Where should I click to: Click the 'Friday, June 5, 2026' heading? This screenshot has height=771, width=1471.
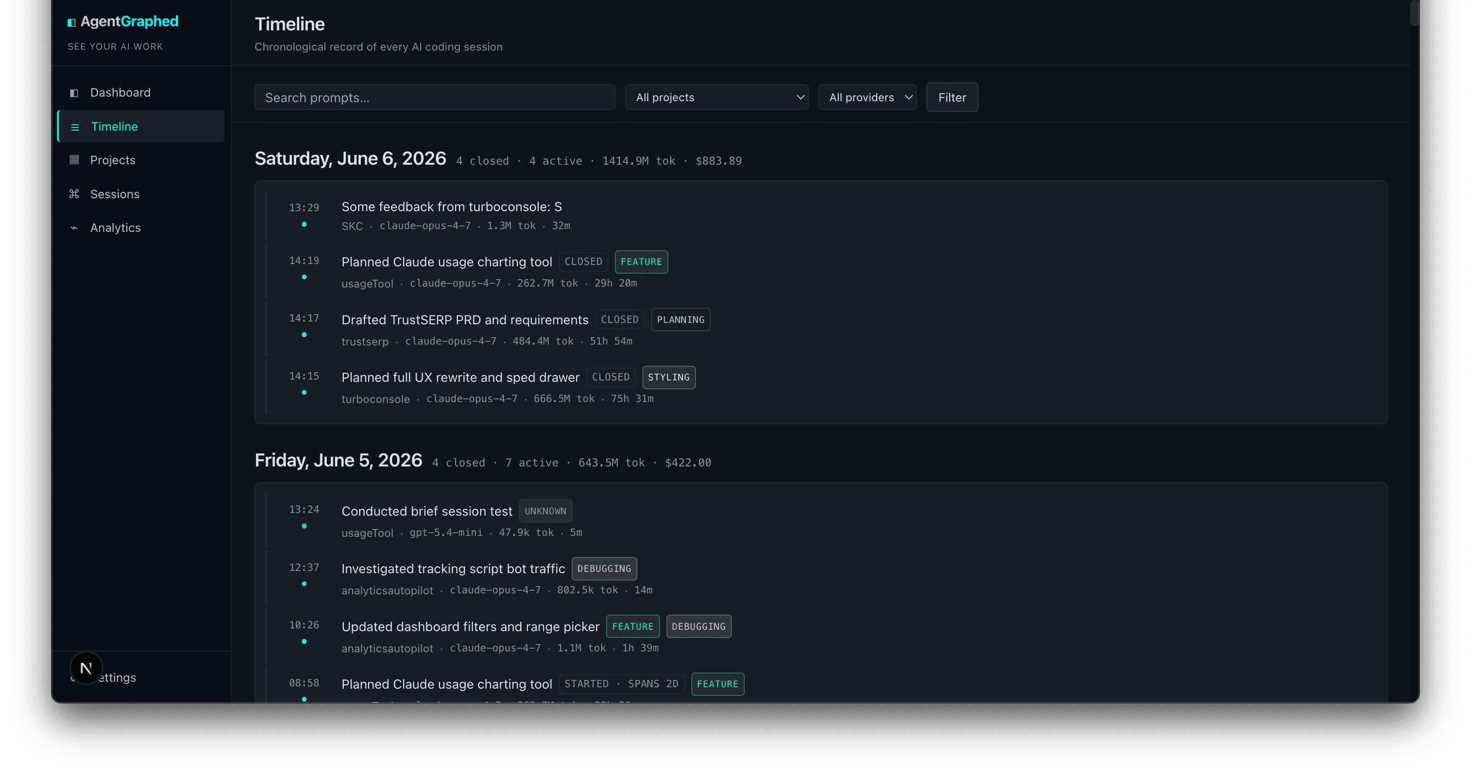point(338,460)
